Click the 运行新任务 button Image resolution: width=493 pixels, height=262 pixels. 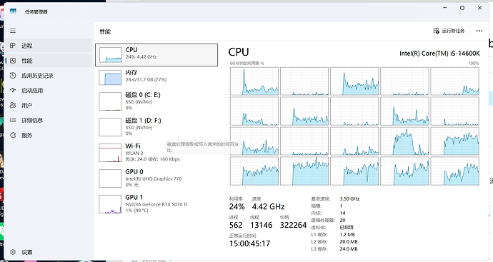pos(449,31)
